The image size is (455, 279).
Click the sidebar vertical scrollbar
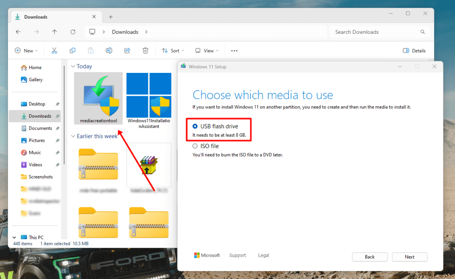(64, 115)
